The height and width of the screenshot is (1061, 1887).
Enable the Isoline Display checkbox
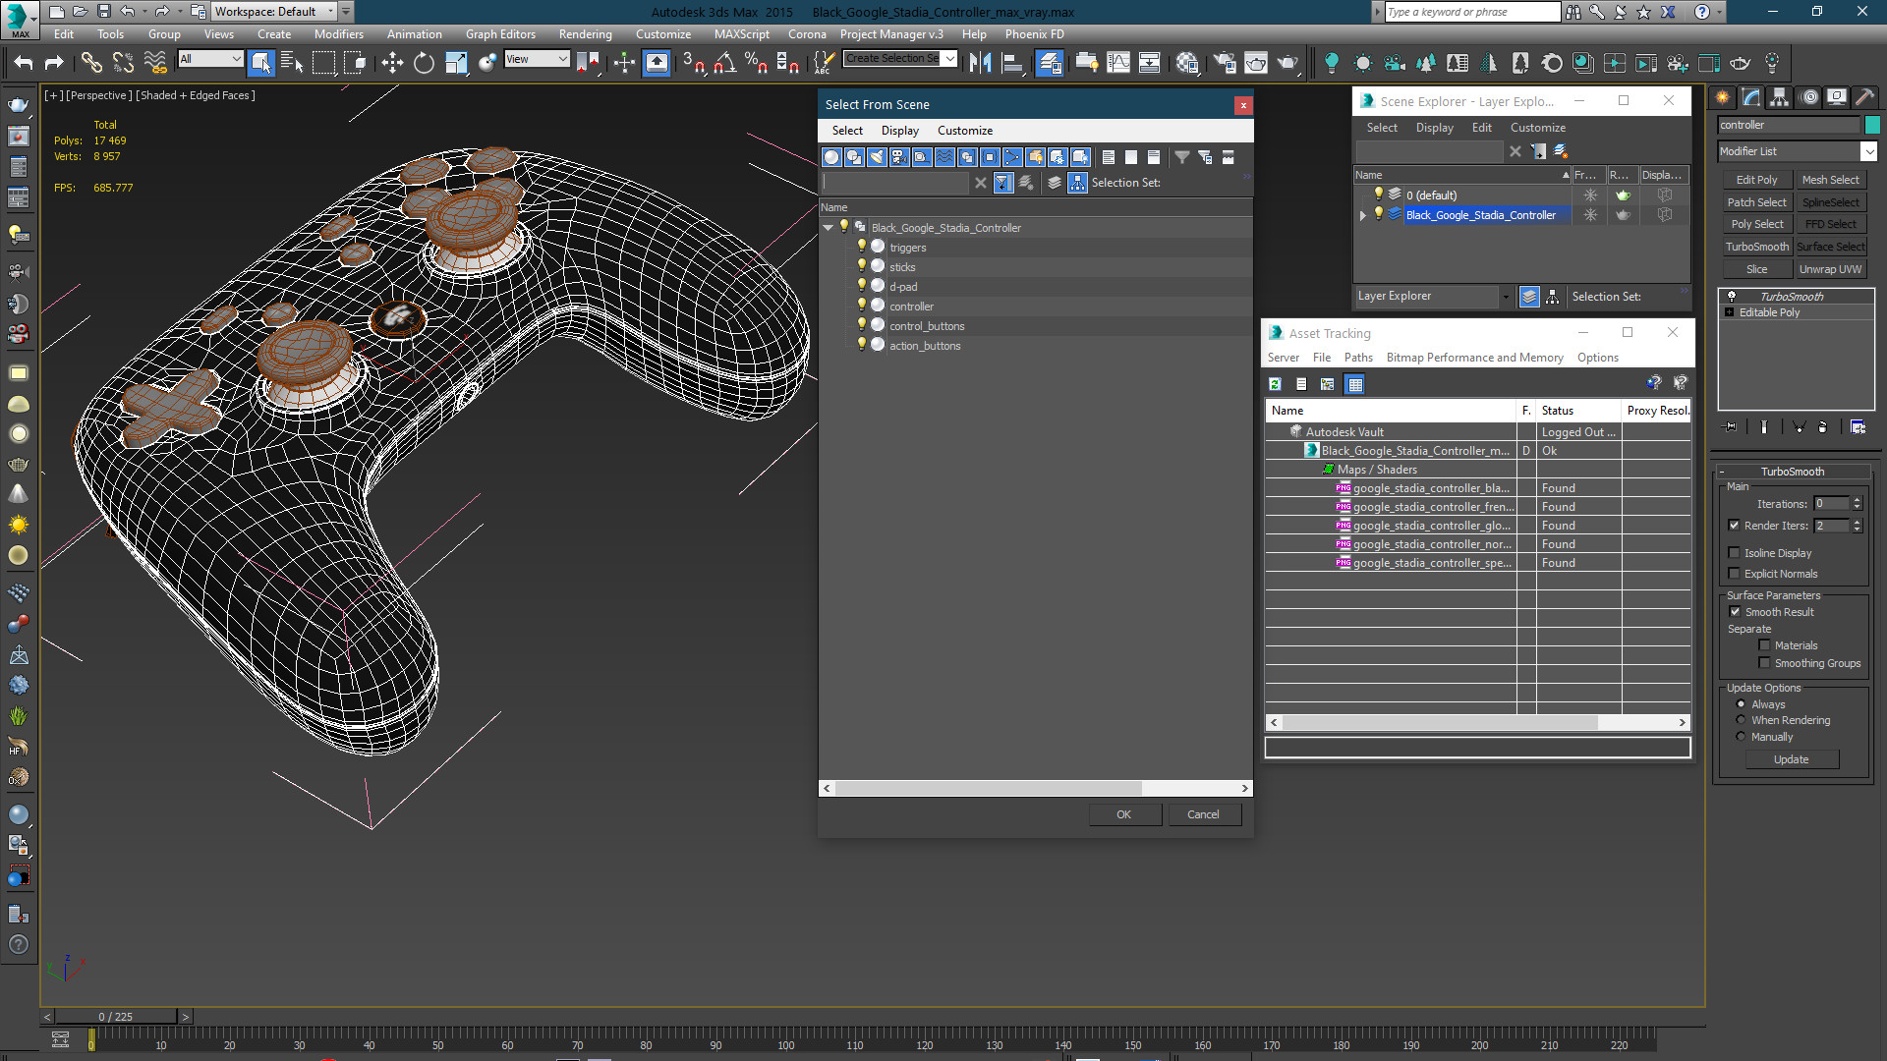[x=1735, y=553]
